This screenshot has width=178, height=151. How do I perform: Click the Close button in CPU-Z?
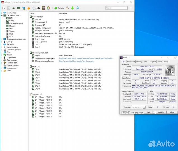(172, 112)
